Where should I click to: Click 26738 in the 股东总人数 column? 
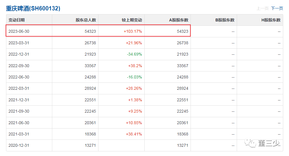pyautogui.click(x=90, y=43)
